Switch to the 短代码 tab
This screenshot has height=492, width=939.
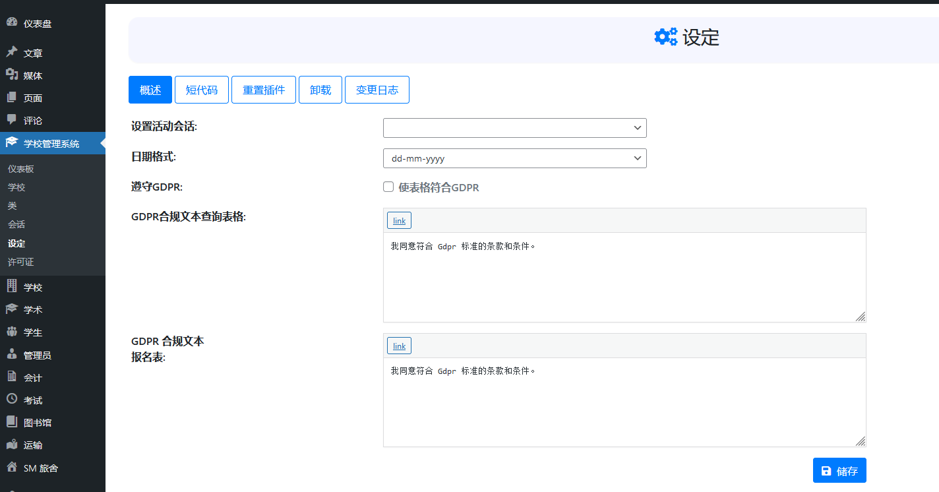tap(202, 90)
